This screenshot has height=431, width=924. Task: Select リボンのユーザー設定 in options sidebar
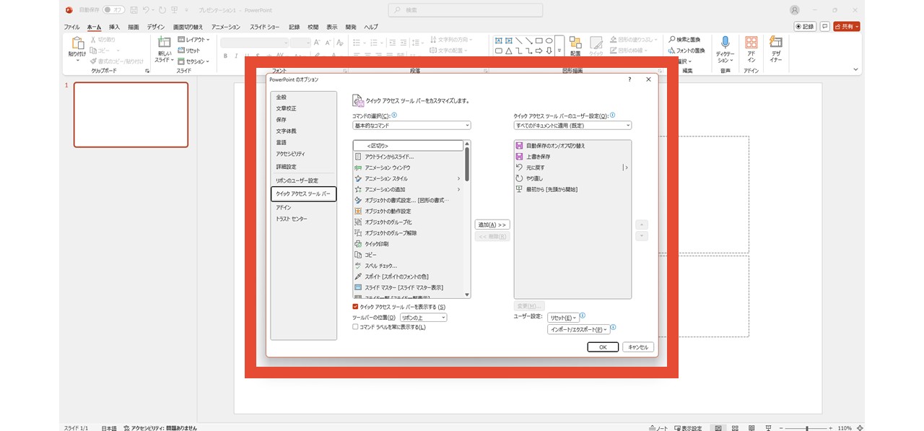(303, 180)
